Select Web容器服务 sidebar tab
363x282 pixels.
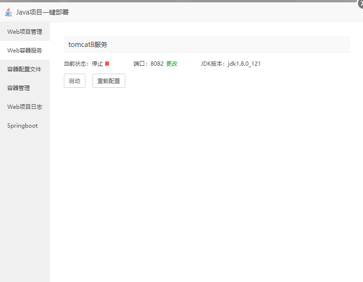click(x=25, y=50)
